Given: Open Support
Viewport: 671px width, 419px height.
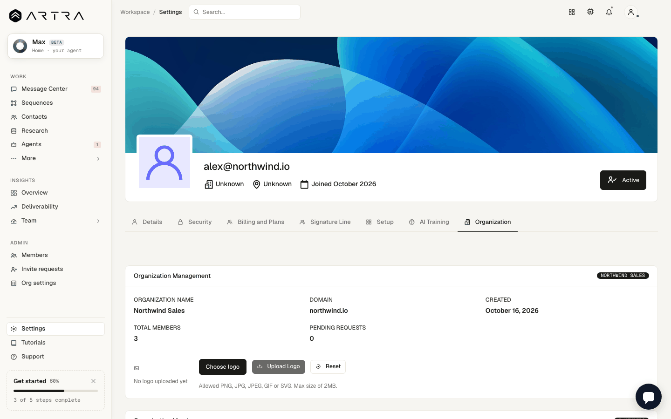Looking at the screenshot, I should tap(56, 357).
